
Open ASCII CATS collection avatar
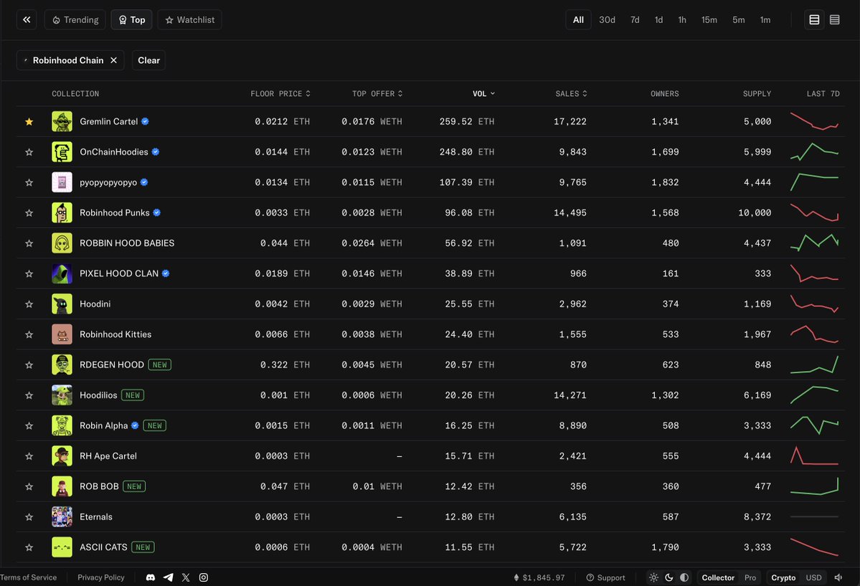(62, 547)
